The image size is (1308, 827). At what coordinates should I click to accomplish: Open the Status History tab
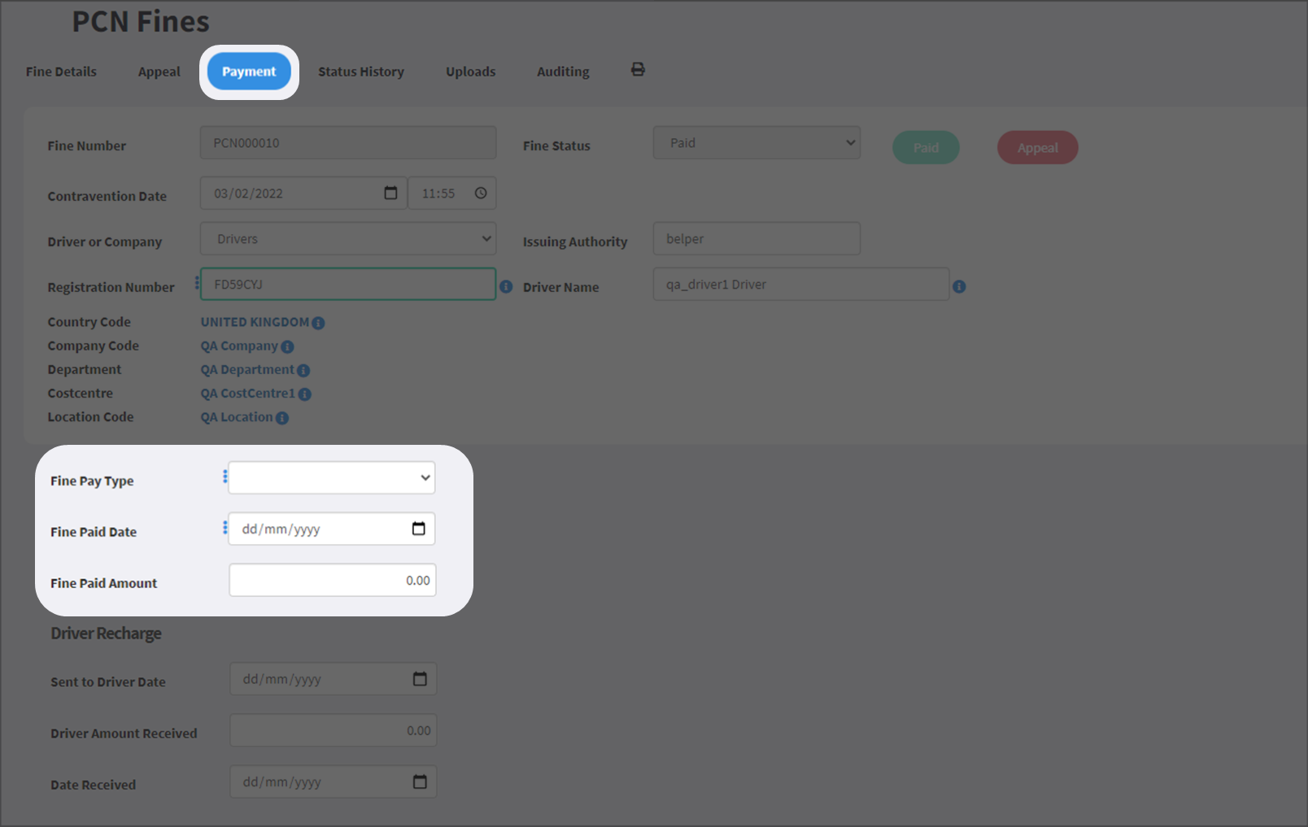[361, 72]
